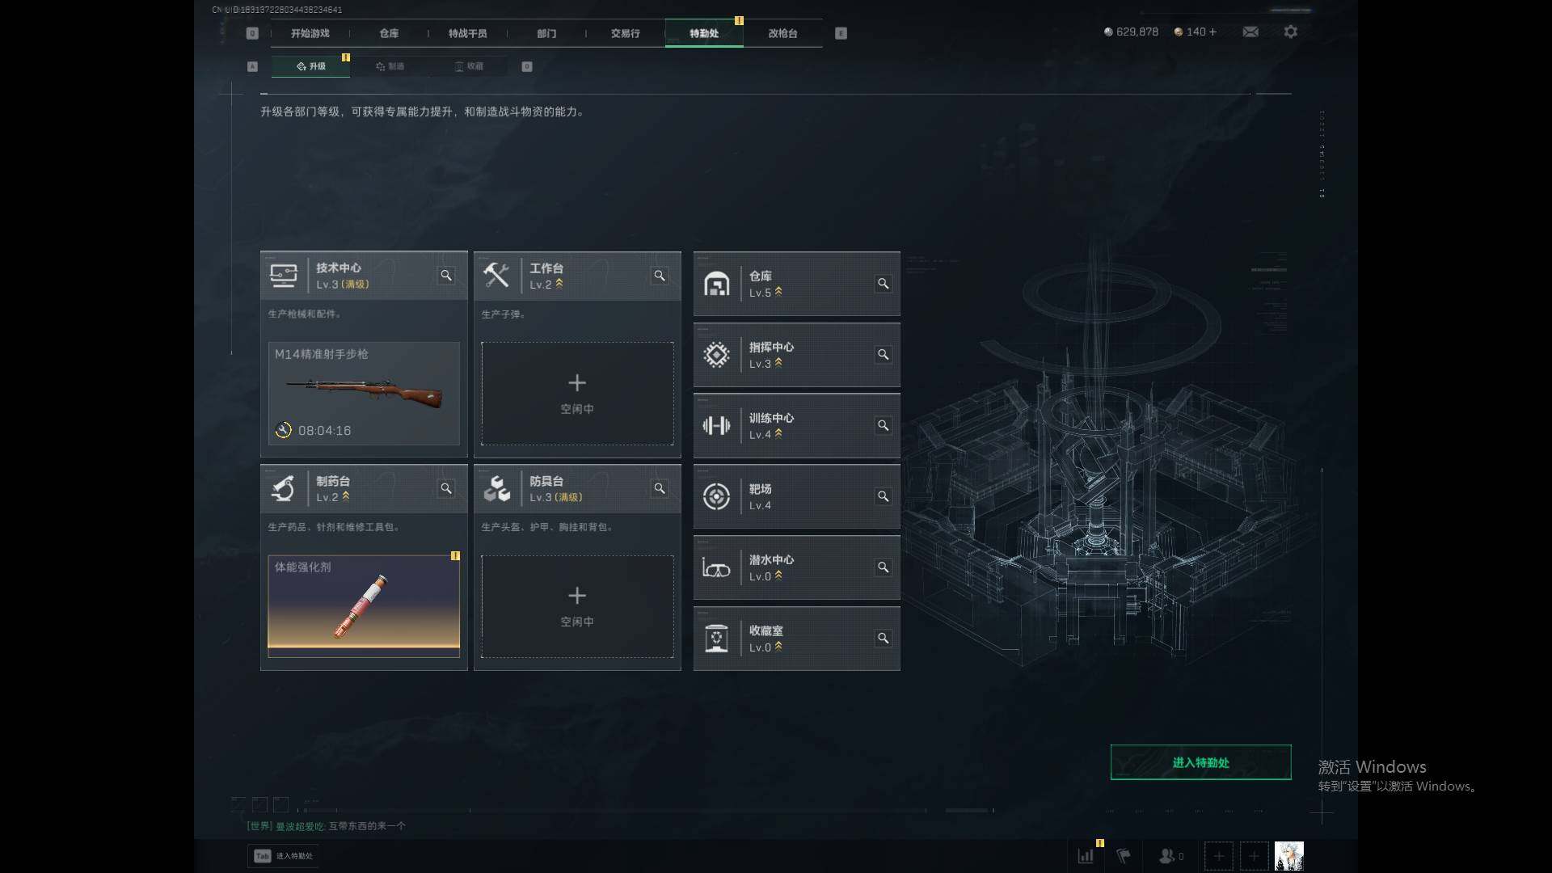Open the mail envelope icon
This screenshot has height=873, width=1552.
click(1250, 32)
